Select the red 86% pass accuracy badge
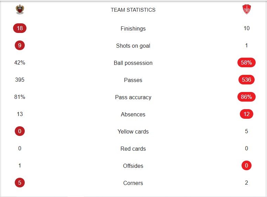 click(x=246, y=97)
